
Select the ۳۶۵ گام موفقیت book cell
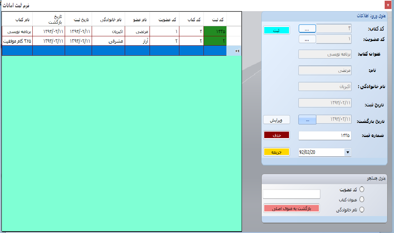(17, 41)
